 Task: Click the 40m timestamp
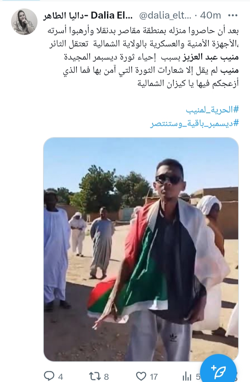pos(210,16)
